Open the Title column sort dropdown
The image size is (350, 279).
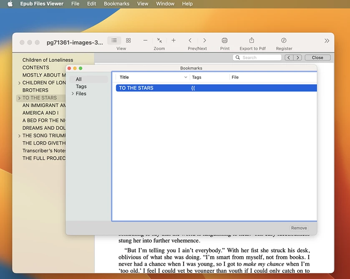tap(186, 77)
